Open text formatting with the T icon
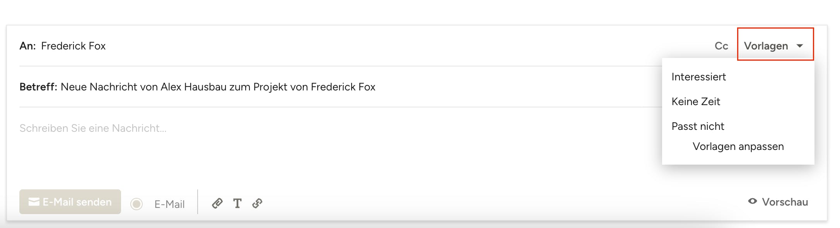 click(x=237, y=203)
